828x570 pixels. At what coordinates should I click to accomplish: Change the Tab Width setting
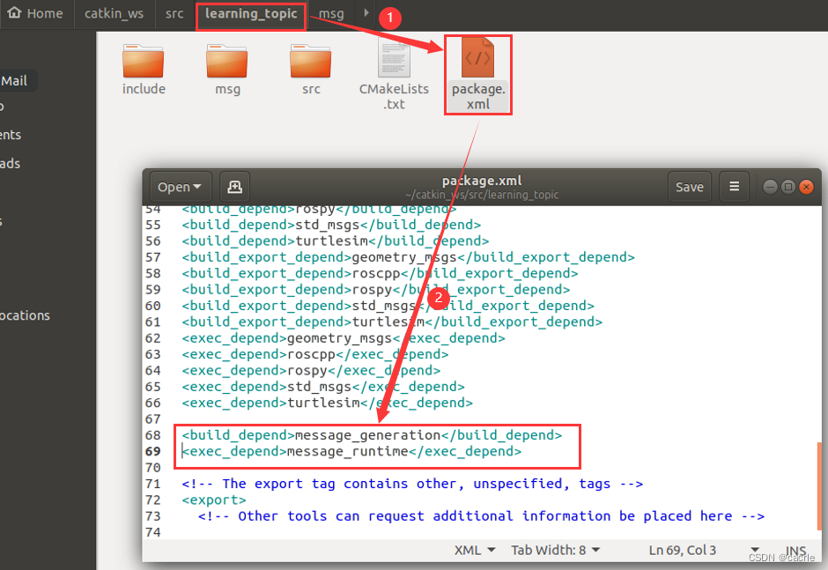pos(556,550)
